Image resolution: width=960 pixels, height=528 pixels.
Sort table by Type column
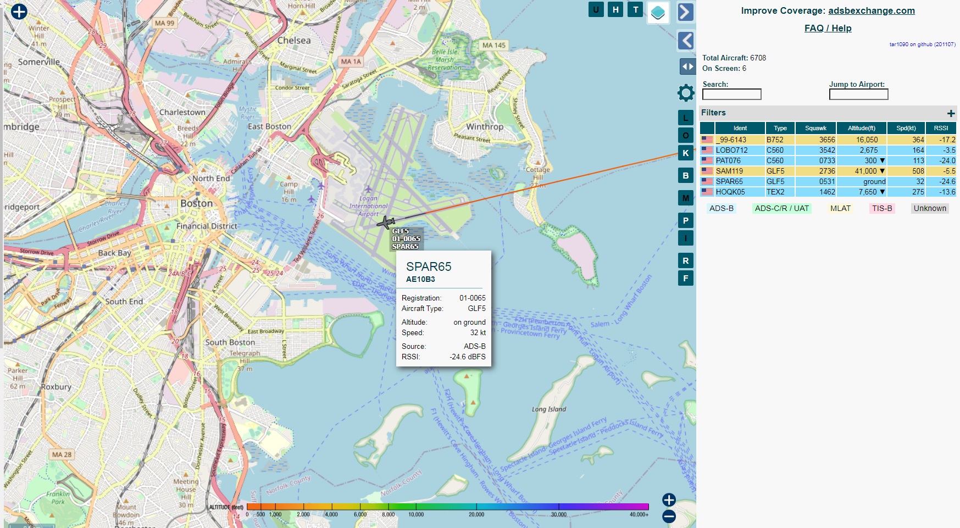click(780, 128)
